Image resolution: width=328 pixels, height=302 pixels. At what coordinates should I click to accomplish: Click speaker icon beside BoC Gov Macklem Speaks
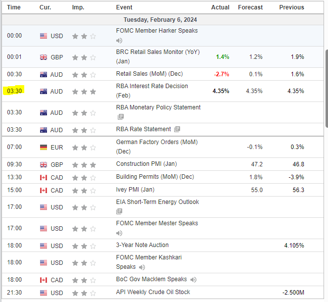click(x=193, y=280)
